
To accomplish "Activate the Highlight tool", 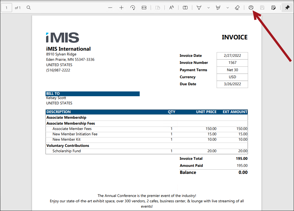I will pyautogui.click(x=218, y=8).
